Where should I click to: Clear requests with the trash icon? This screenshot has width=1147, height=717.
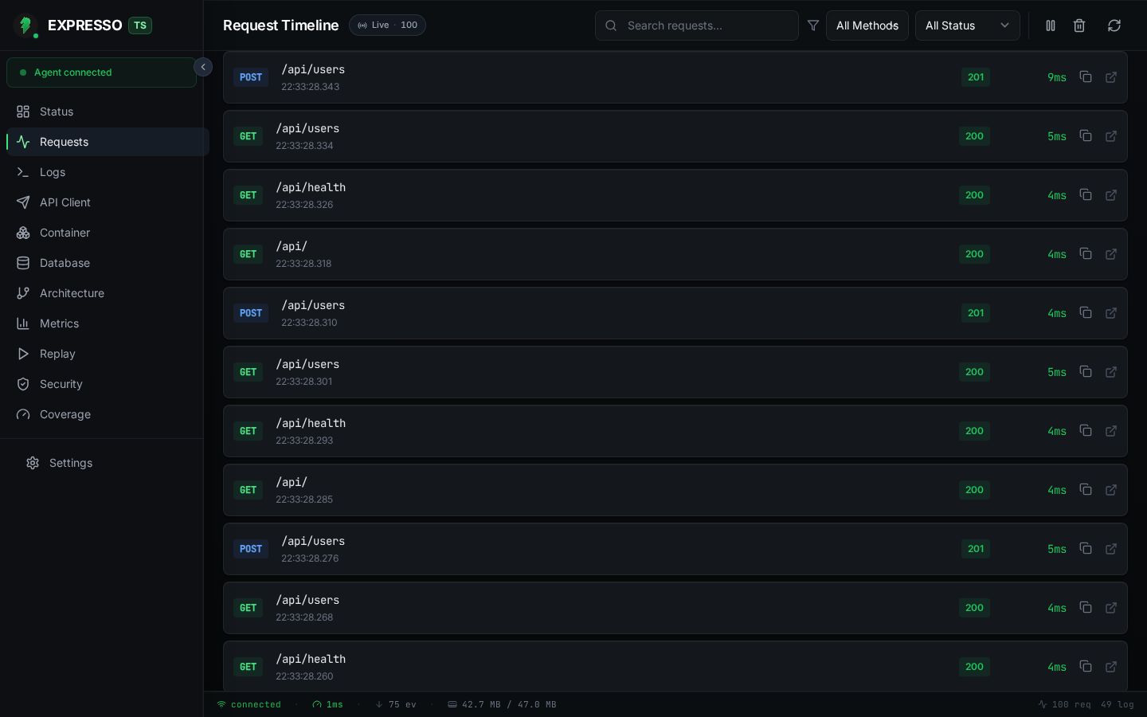coord(1079,25)
